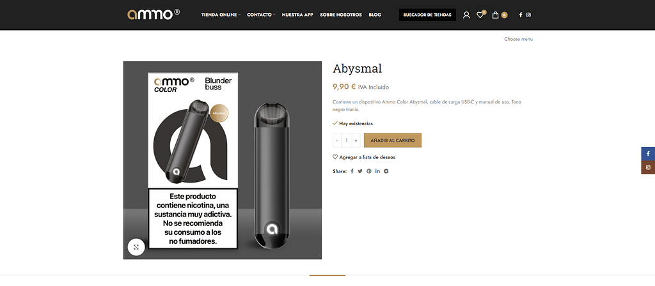The height and width of the screenshot is (286, 655).
Task: Open the Choose menu link
Action: pos(518,39)
